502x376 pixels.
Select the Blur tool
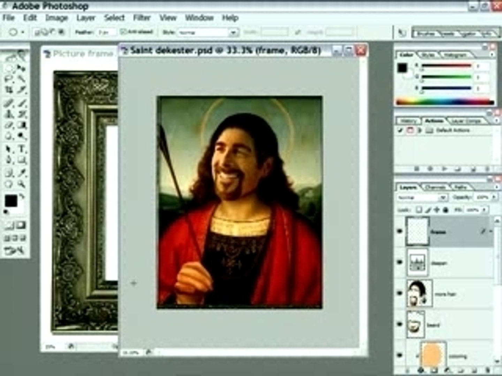pyautogui.click(x=9, y=136)
